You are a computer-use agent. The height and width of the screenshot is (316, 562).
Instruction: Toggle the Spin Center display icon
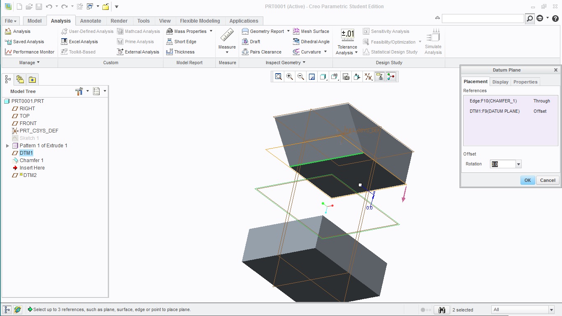tap(391, 77)
